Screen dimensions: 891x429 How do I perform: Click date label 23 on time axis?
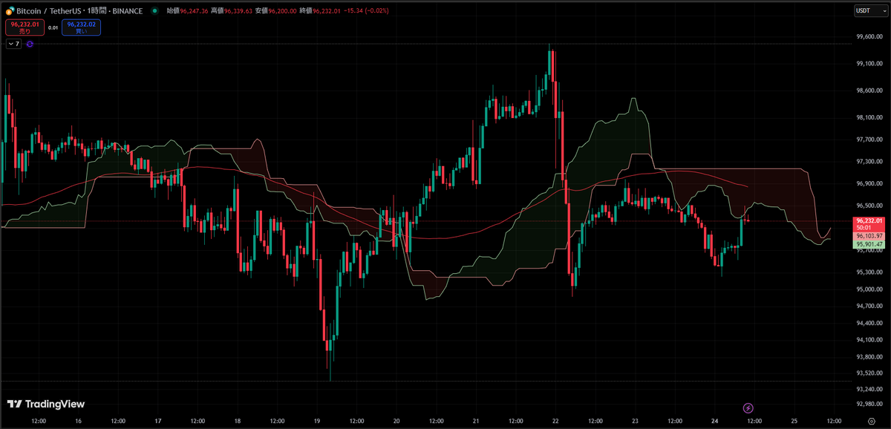[635, 421]
